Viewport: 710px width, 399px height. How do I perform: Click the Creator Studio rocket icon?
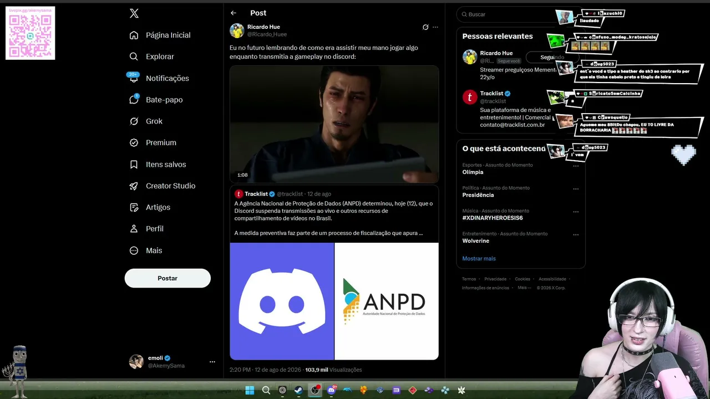(134, 186)
